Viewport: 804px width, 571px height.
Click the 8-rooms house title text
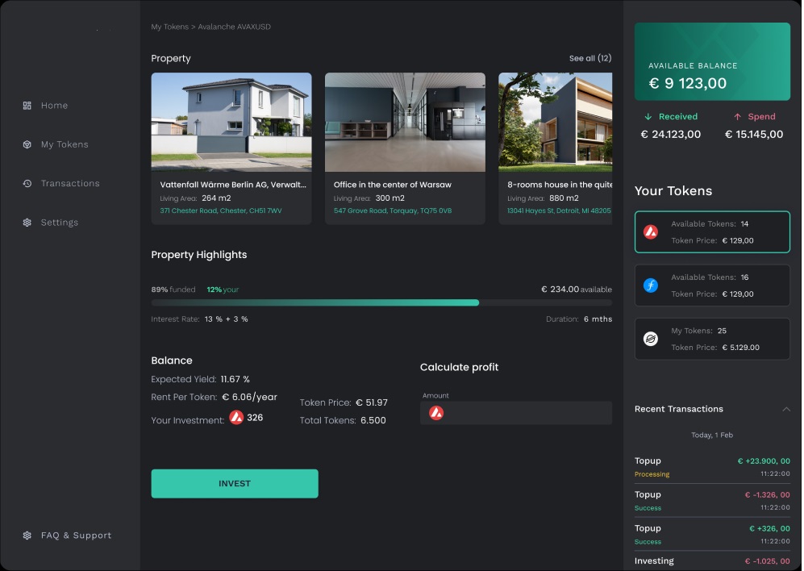560,185
